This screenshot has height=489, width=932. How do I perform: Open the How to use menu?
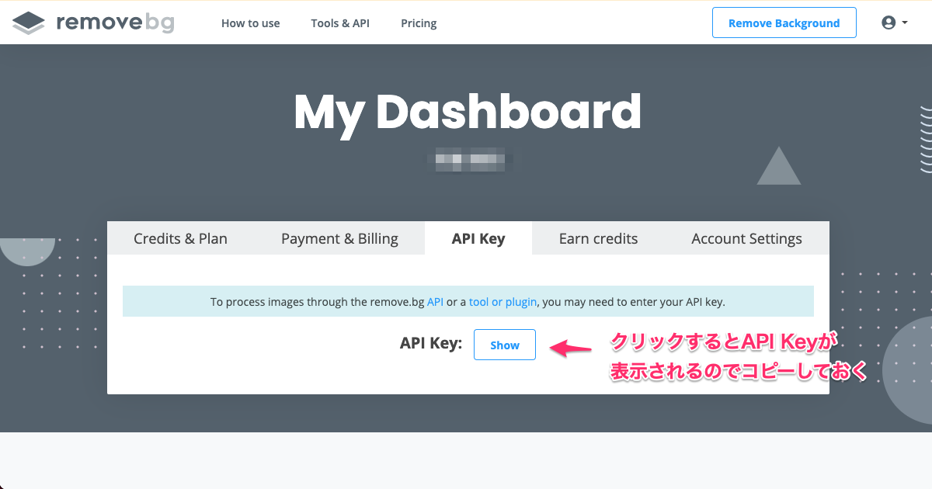(250, 23)
